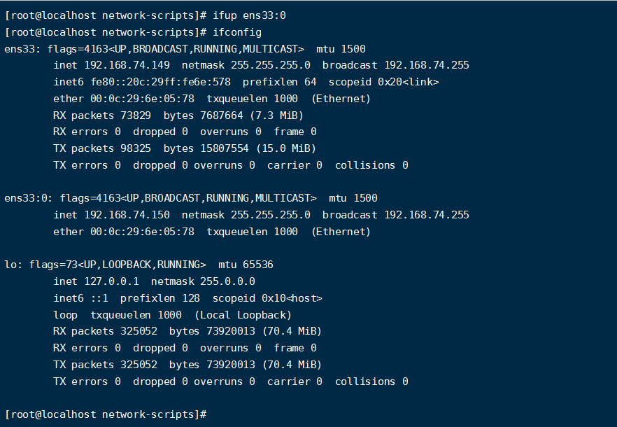Click the 'ifconfig' command on second line
The width and height of the screenshot is (617, 427).
click(x=237, y=32)
